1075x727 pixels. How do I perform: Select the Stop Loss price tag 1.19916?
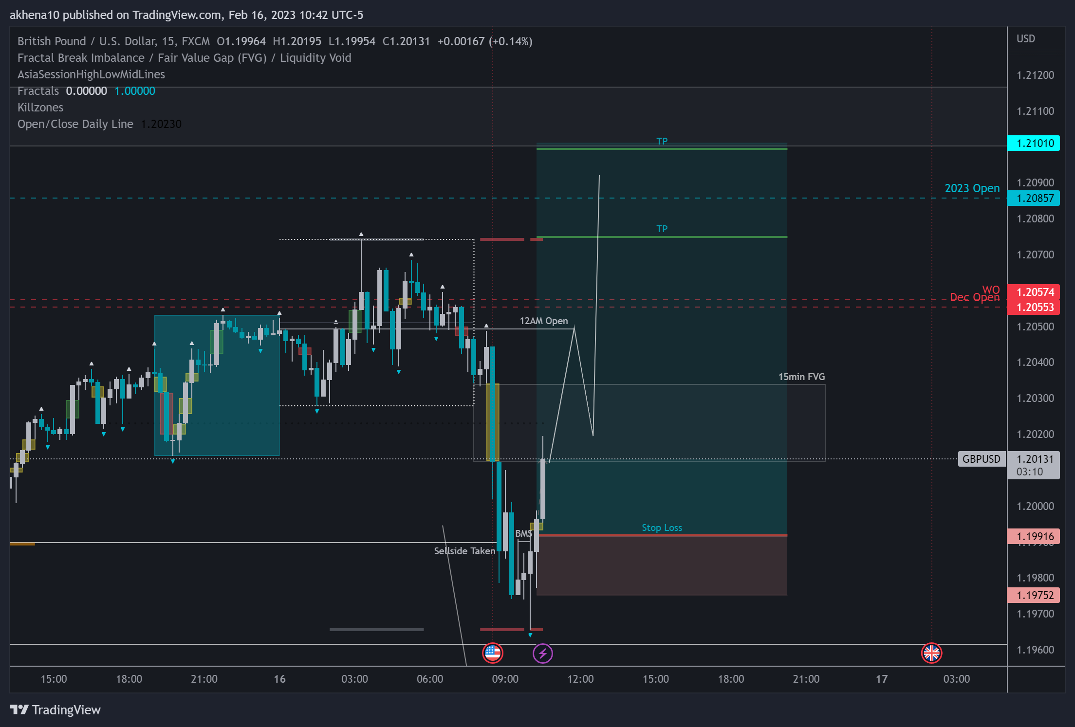click(1033, 536)
